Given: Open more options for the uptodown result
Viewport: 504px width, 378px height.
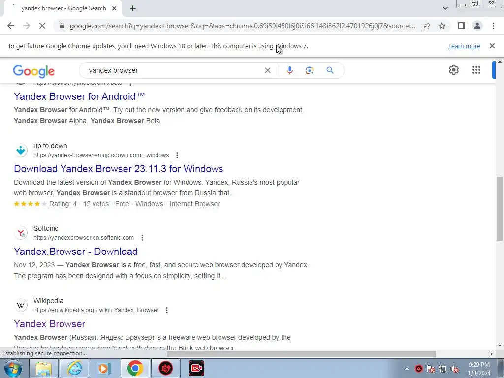Looking at the screenshot, I should click(177, 155).
